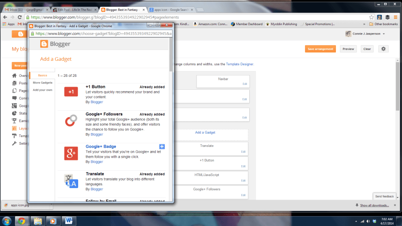402x226 pixels.
Task: Click the bookmark star in the address bar
Action: 371,17
